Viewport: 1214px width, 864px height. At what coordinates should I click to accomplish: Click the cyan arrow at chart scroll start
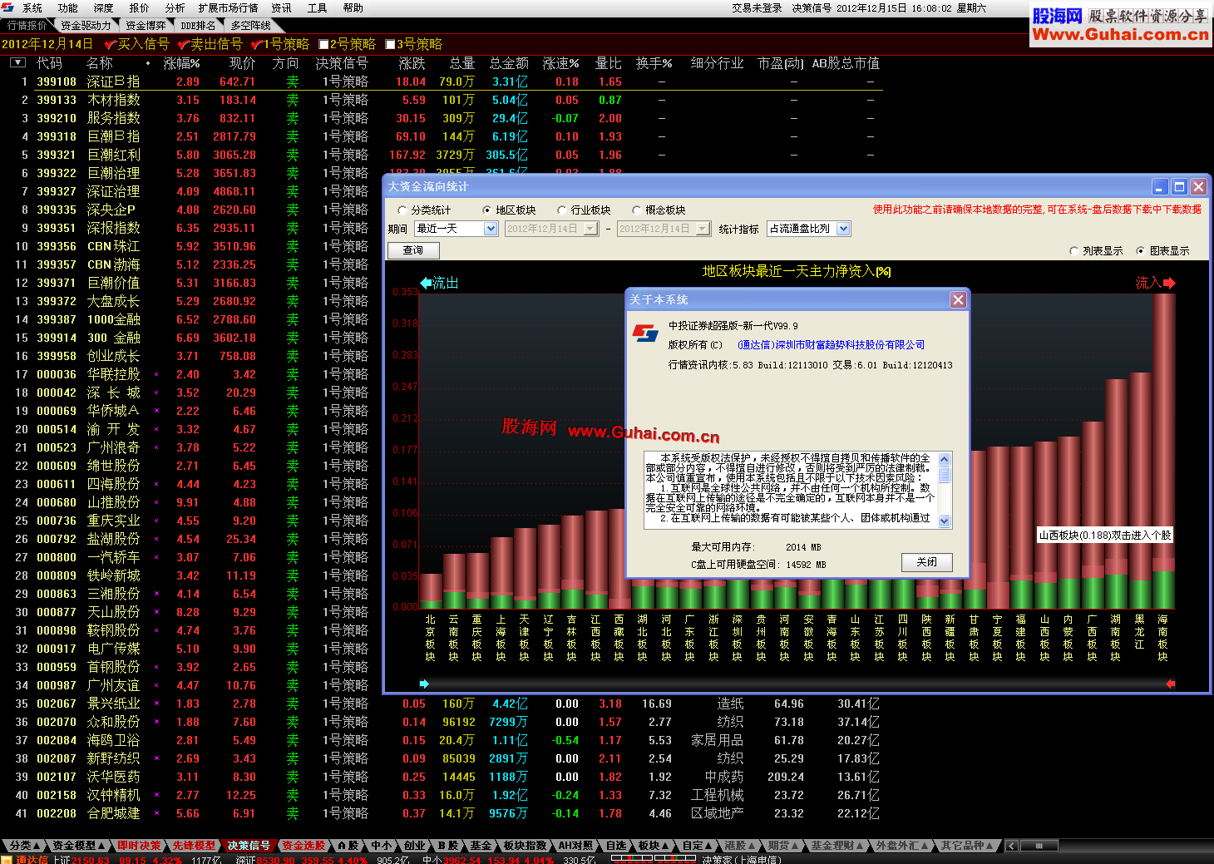[424, 684]
